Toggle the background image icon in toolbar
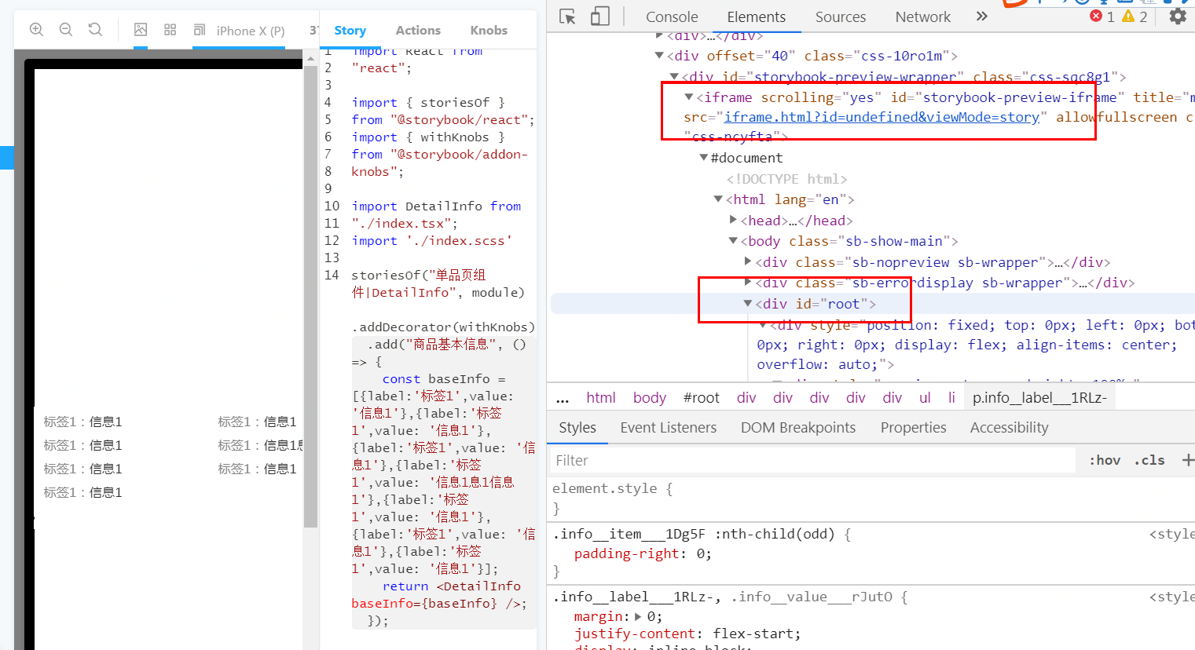The height and width of the screenshot is (650, 1195). (x=141, y=30)
